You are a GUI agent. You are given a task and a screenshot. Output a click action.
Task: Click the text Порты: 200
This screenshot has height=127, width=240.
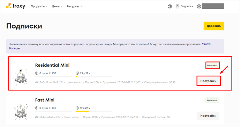[x=92, y=82]
